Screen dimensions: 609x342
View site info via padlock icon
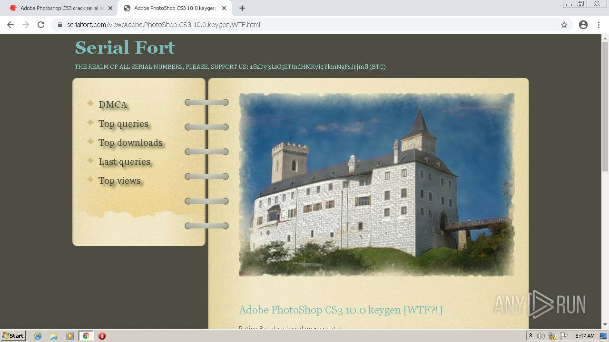point(60,25)
